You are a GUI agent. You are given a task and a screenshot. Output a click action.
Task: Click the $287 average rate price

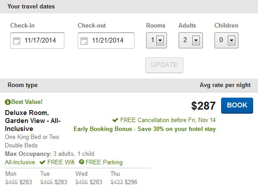pos(203,106)
